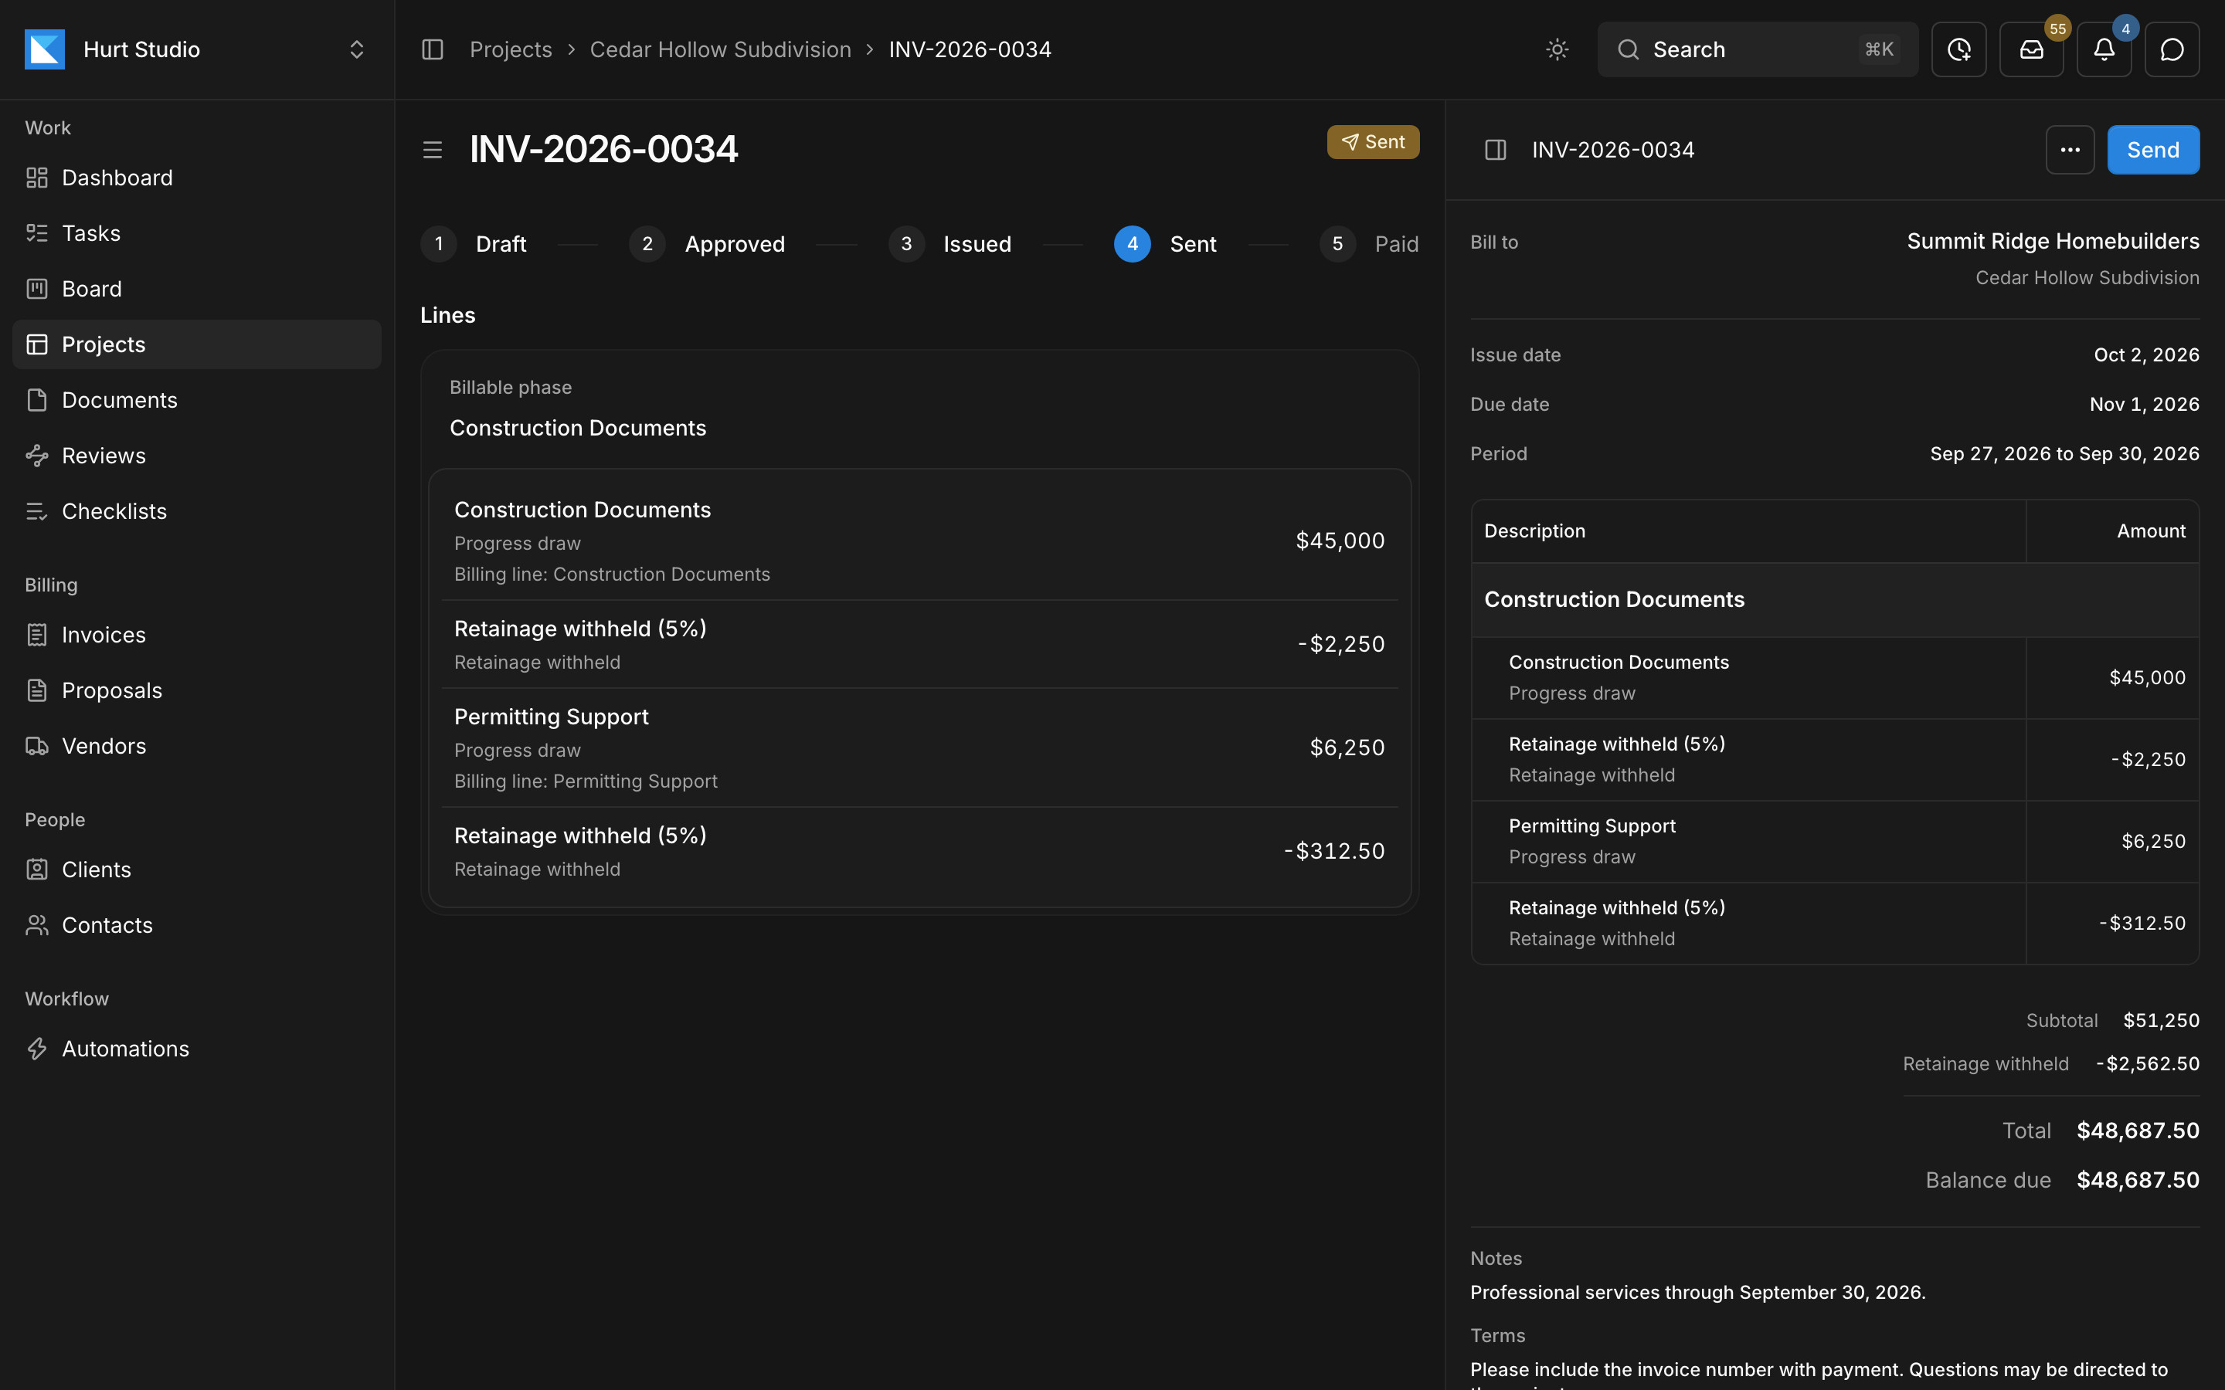Open Checklists in the sidebar
The height and width of the screenshot is (1390, 2225).
(197, 511)
